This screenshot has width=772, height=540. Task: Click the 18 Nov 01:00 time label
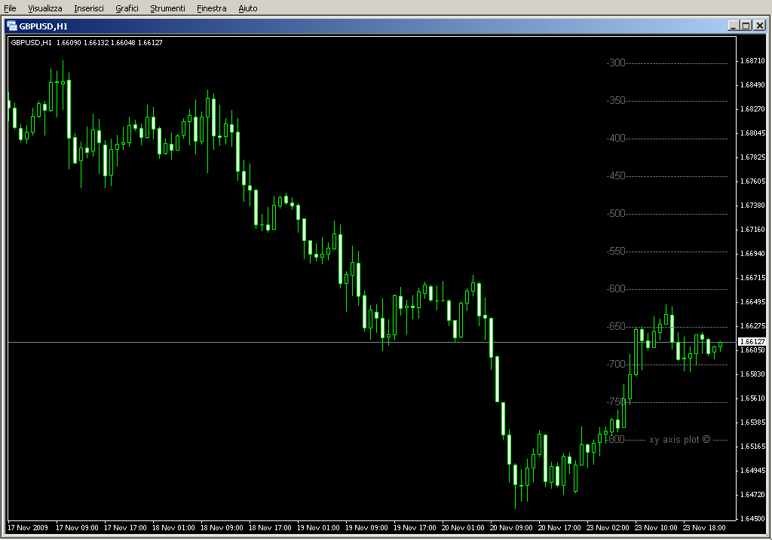[x=173, y=528]
